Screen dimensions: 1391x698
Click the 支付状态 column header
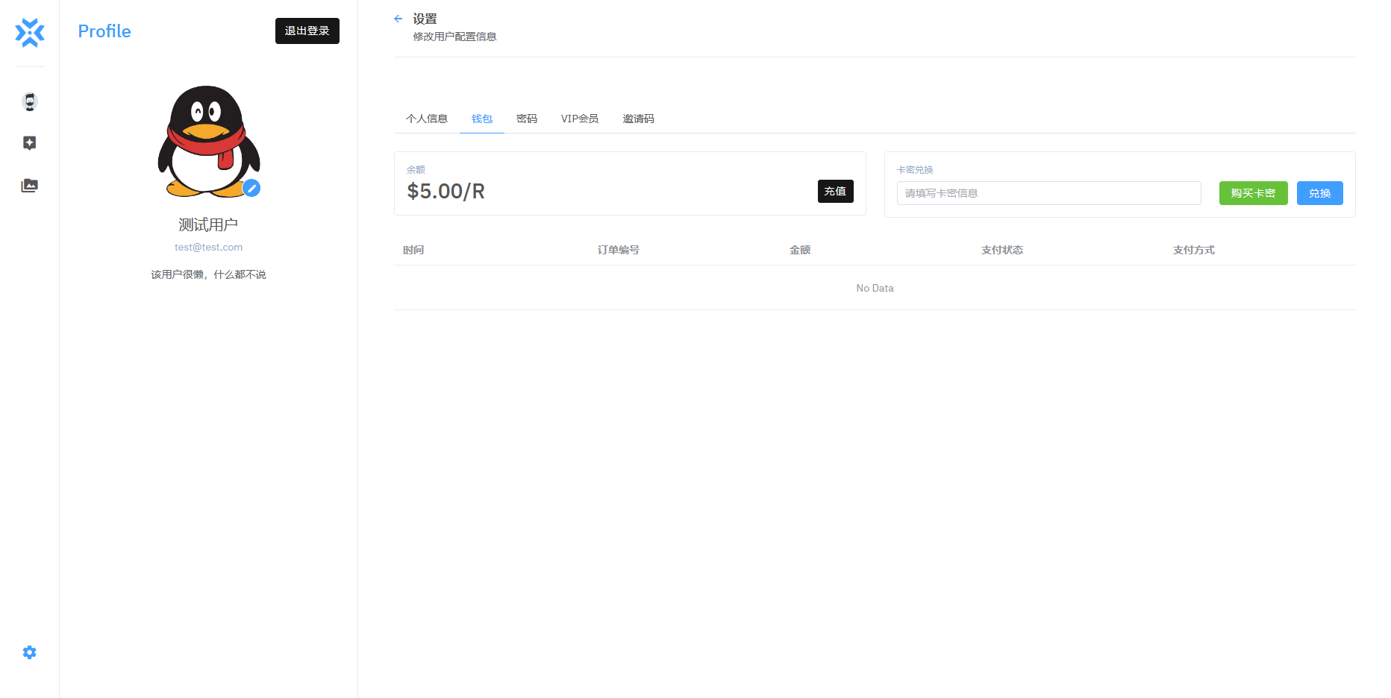point(1001,250)
